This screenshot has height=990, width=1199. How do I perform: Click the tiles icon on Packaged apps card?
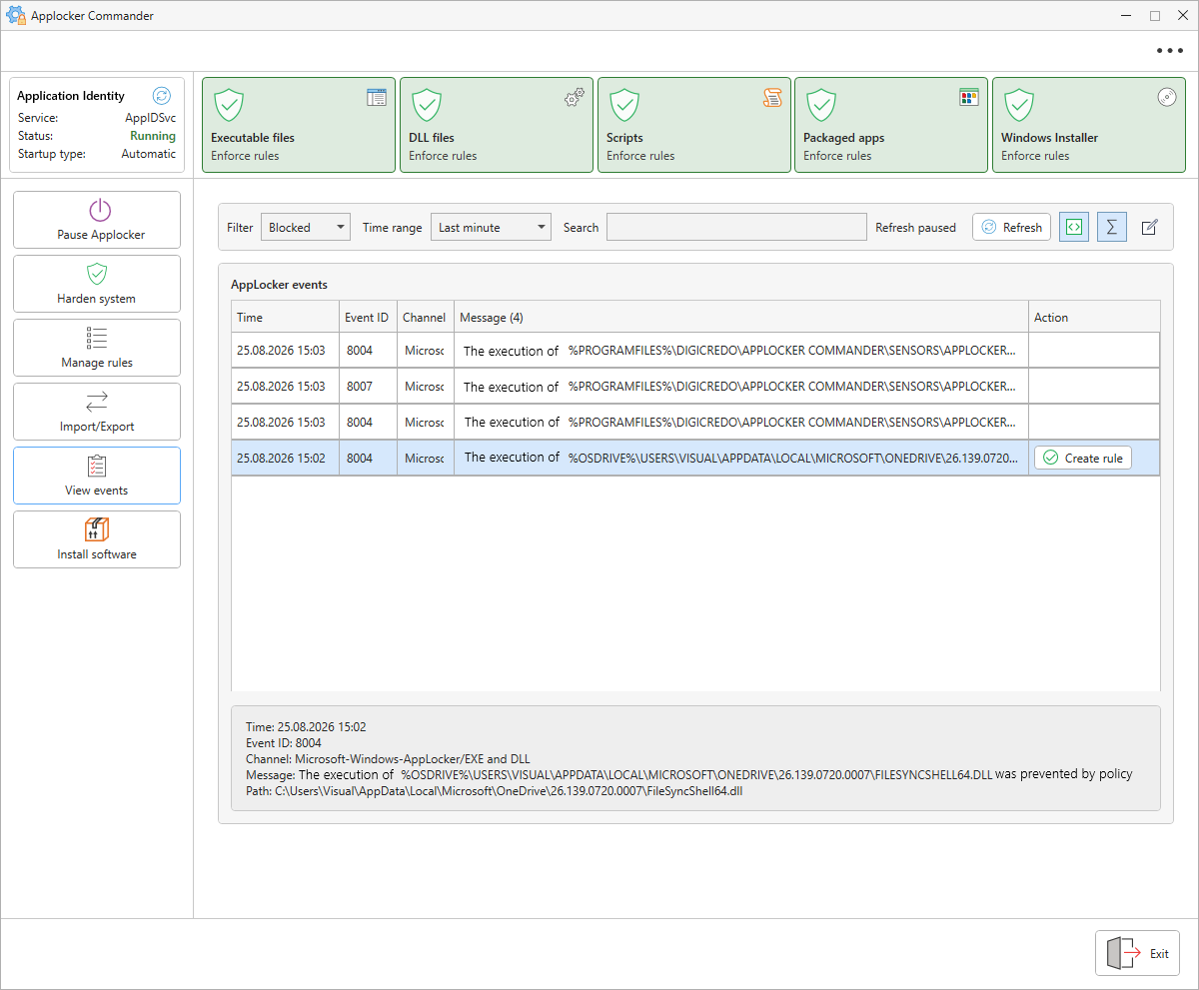point(968,97)
